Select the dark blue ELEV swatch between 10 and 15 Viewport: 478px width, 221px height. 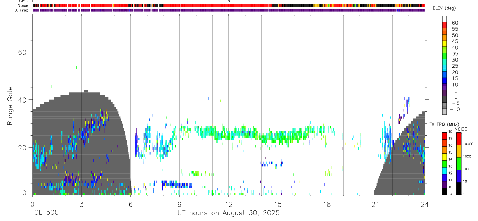click(x=445, y=80)
